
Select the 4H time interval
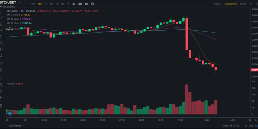[x=51, y=4]
